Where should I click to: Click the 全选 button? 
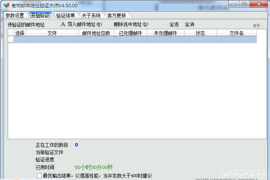click(x=174, y=24)
